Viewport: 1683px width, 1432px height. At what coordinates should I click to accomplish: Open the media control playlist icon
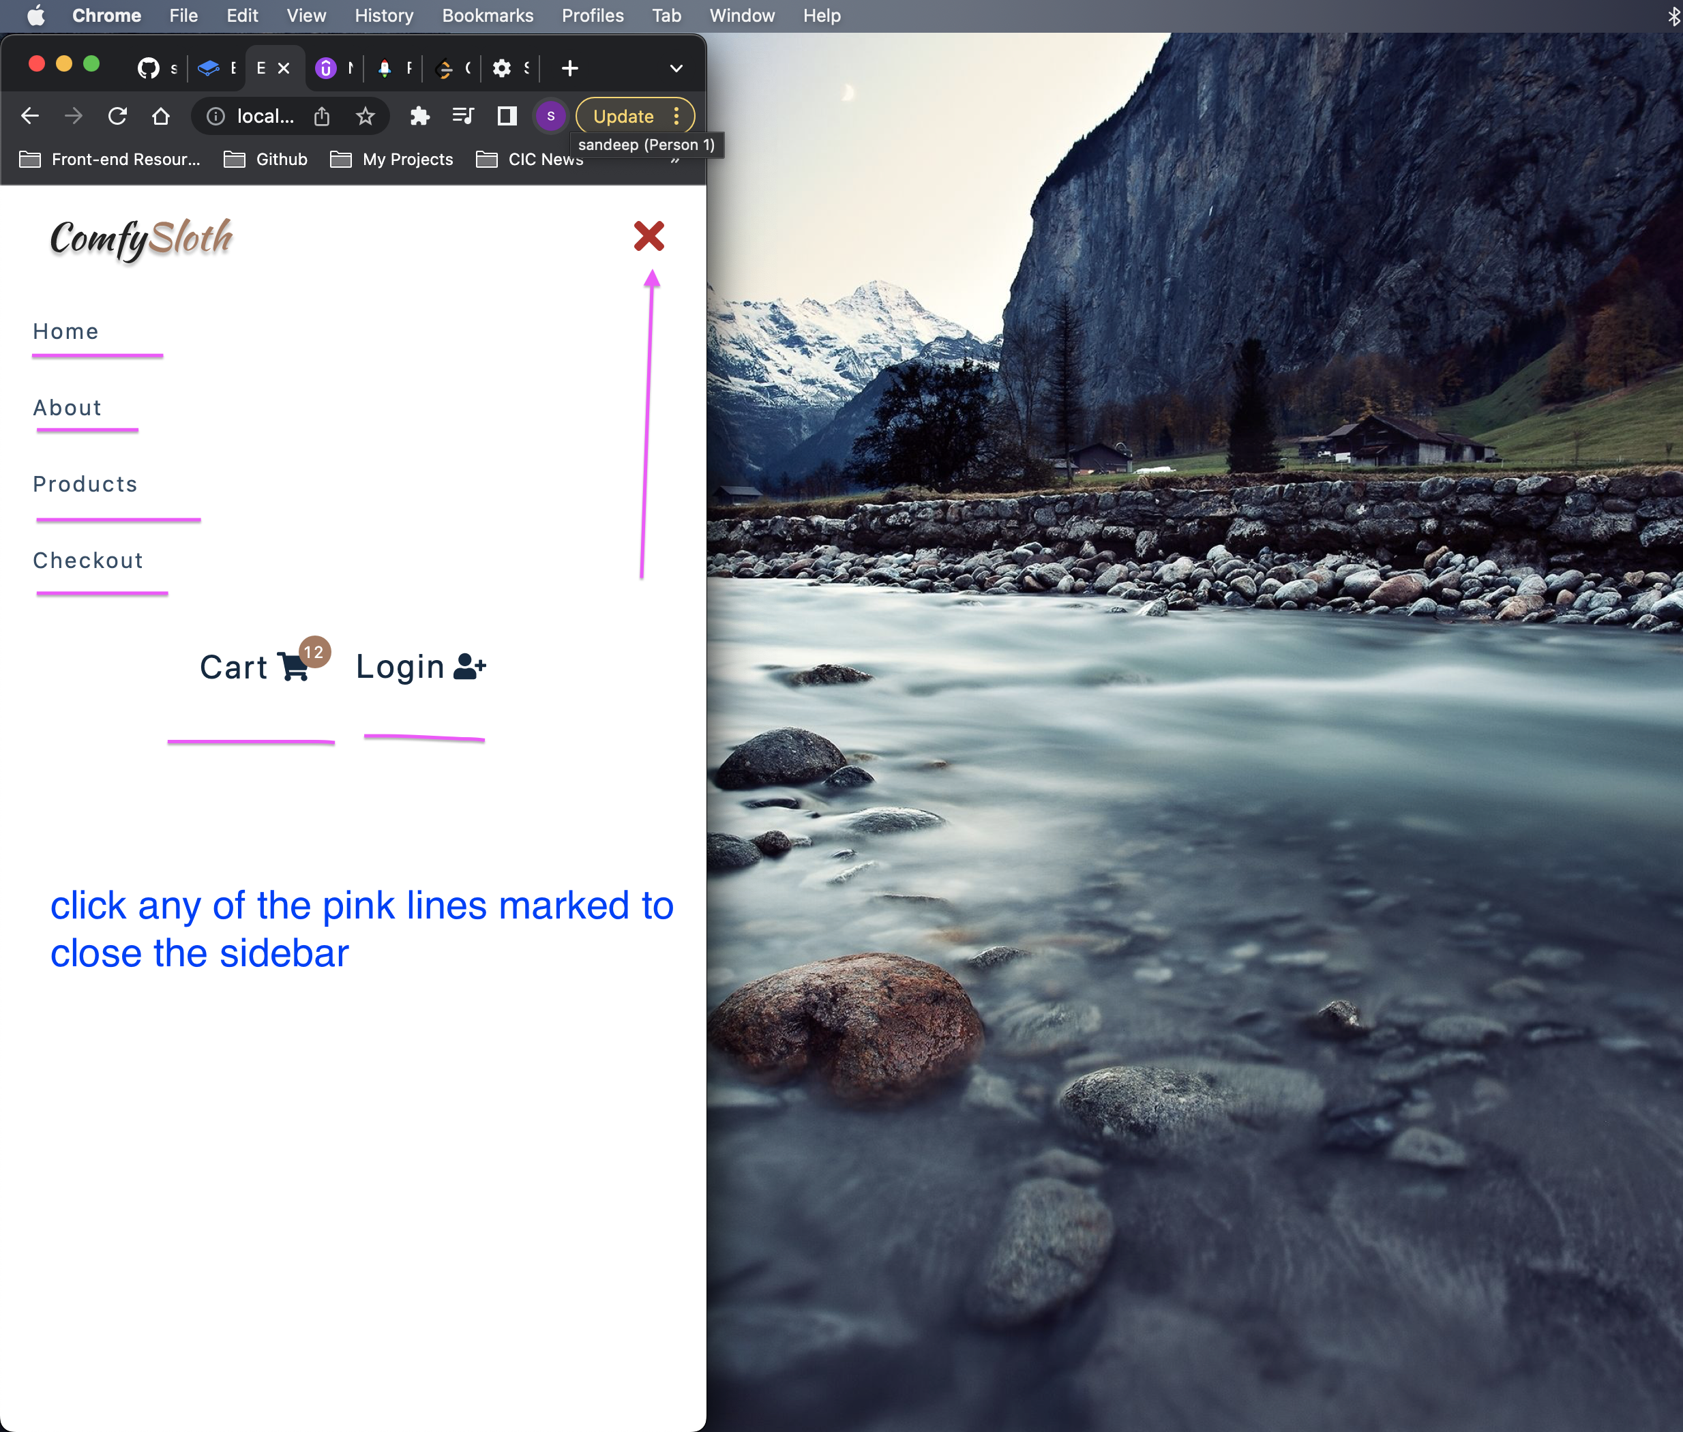click(464, 116)
